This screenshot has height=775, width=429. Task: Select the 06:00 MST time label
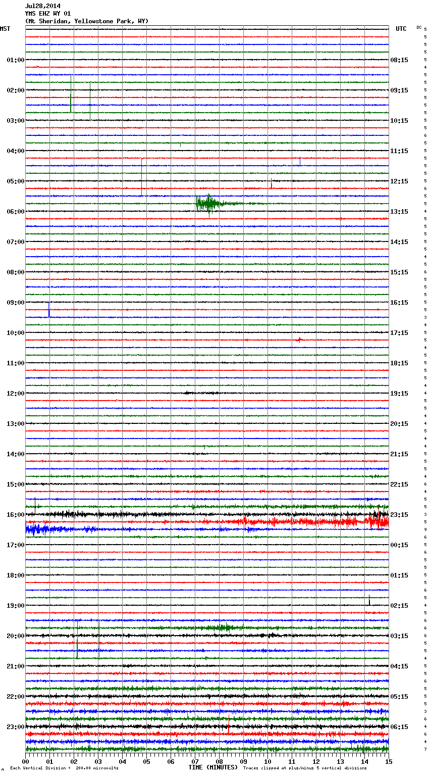(15, 211)
